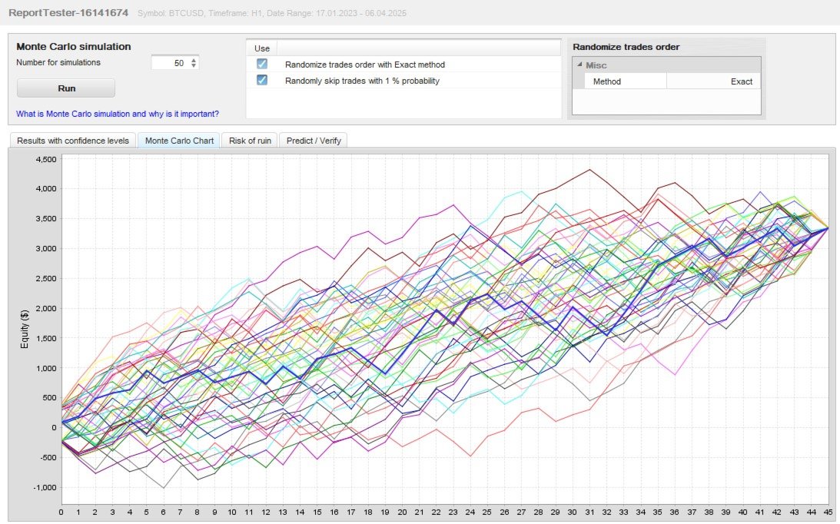Select the Monte Carlo Chart tab
This screenshot has height=524, width=840.
tap(179, 141)
